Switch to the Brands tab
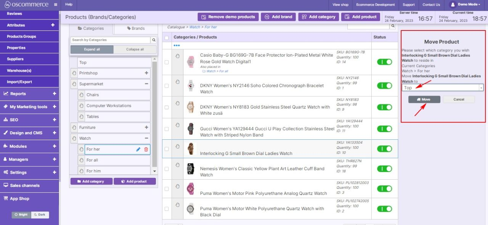This screenshot has width=488, height=225. (136, 28)
